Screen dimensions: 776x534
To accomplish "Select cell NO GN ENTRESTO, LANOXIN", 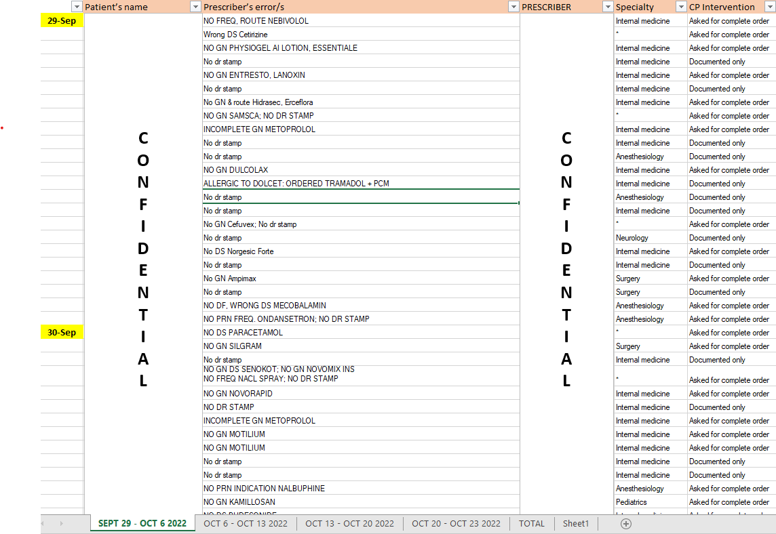I will coord(361,75).
